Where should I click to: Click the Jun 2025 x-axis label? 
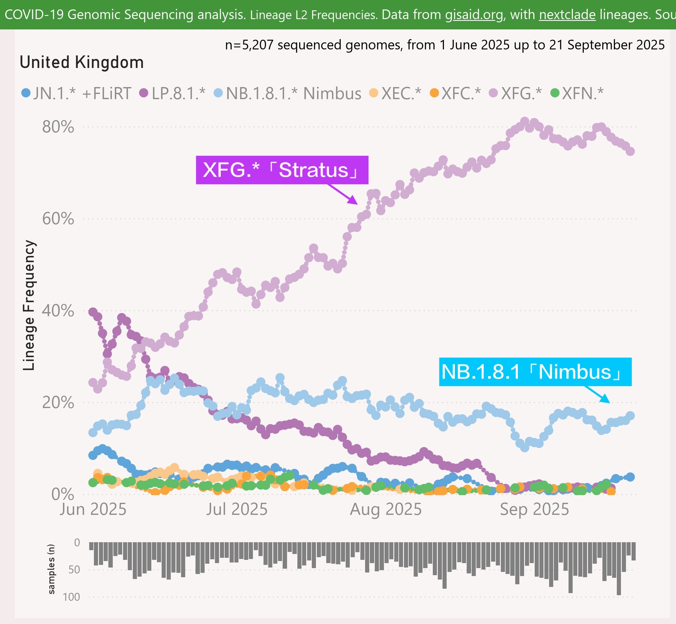coord(93,509)
